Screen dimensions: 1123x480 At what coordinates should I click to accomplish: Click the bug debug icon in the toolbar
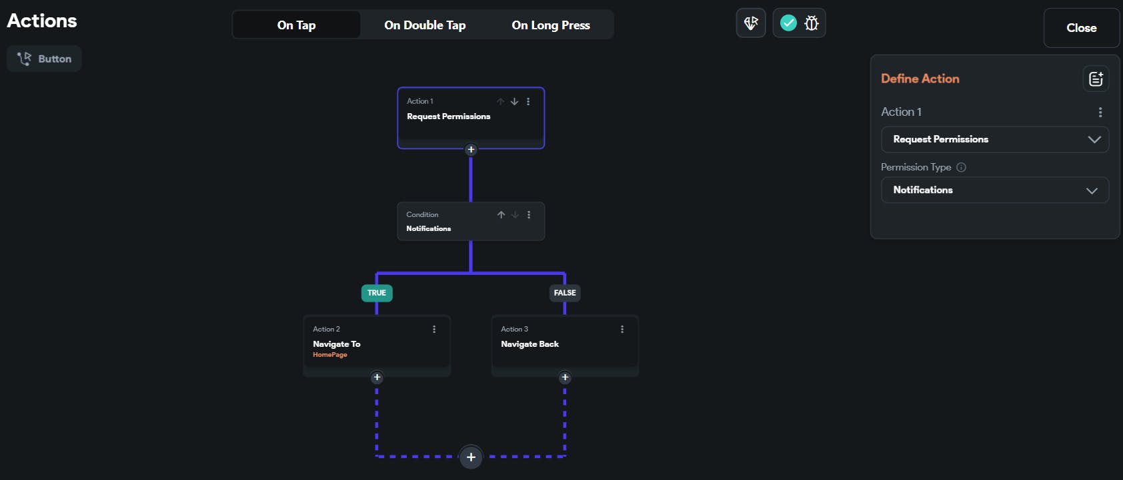(811, 23)
